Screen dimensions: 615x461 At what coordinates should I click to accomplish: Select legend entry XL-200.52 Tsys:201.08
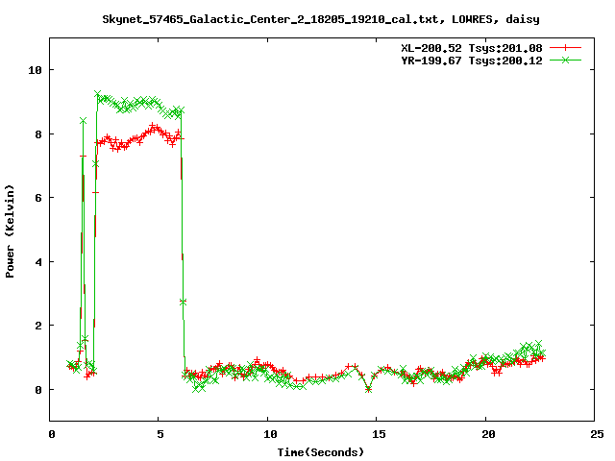pyautogui.click(x=472, y=48)
